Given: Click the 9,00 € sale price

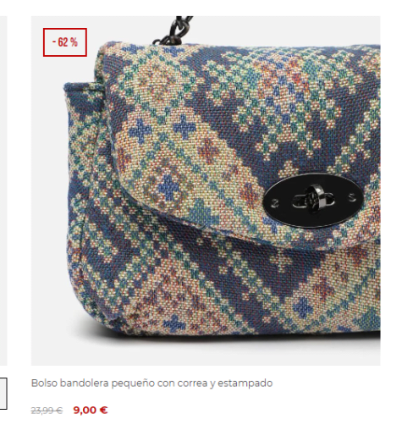Looking at the screenshot, I should (91, 410).
